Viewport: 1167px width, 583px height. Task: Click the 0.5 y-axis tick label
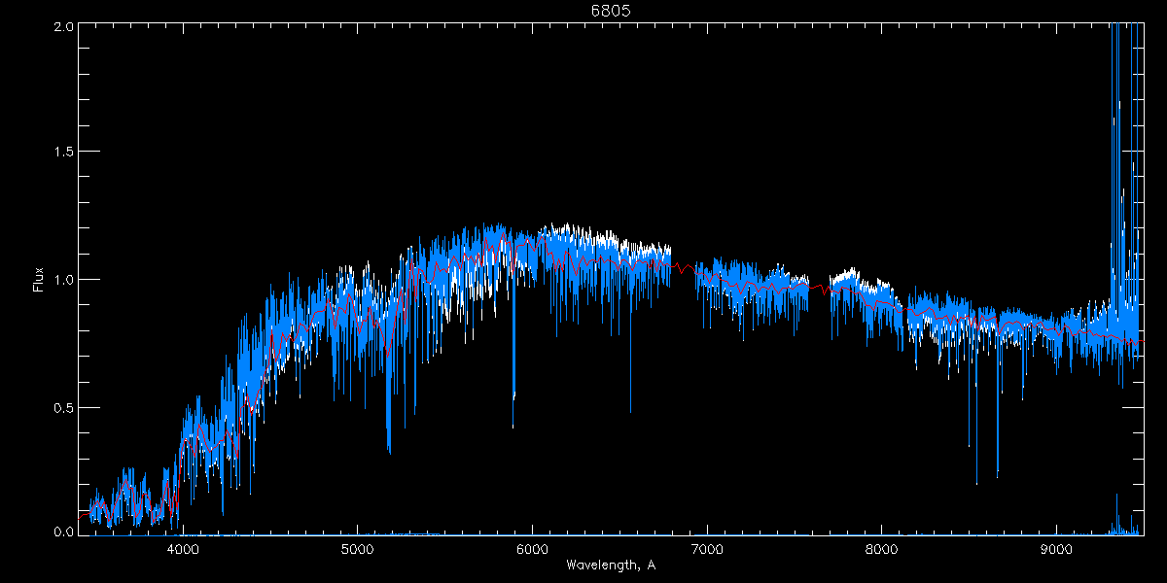coord(64,407)
